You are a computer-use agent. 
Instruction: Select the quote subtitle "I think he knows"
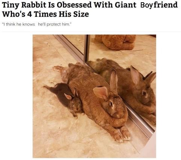[19, 24]
